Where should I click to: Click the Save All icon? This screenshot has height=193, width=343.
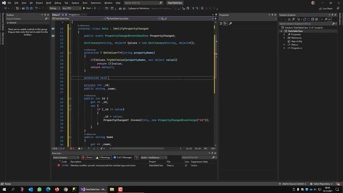tap(31, 9)
